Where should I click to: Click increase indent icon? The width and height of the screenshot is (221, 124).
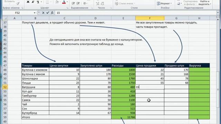(x=78, y=3)
